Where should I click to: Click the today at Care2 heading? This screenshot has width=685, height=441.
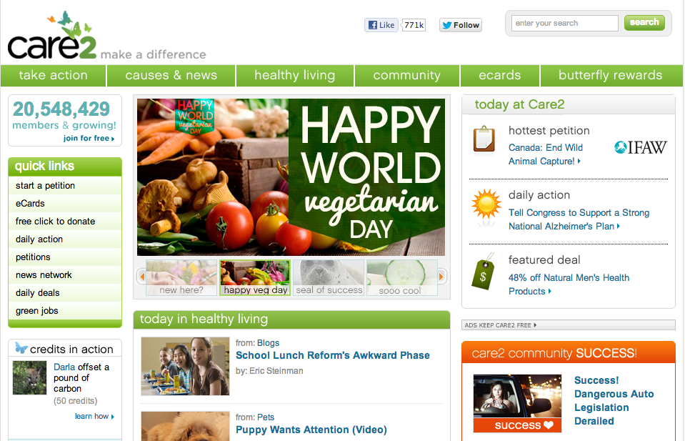click(x=519, y=104)
